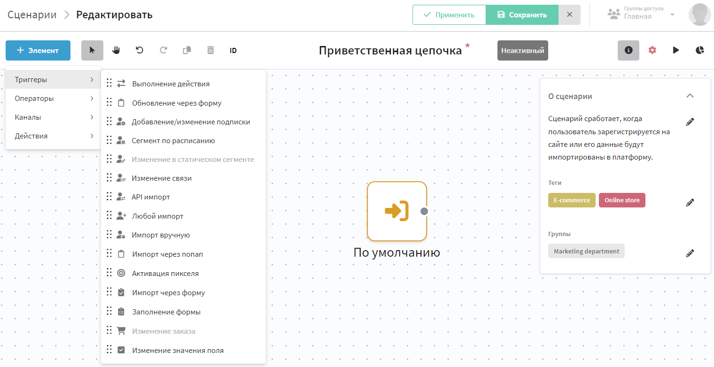Click the grip handle beside Заполнение формы
Viewport: 714px width, 367px height.
coord(109,311)
